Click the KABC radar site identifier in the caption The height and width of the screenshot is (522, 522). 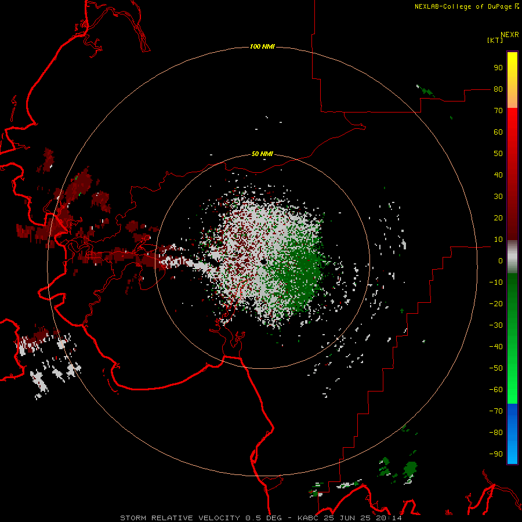click(x=309, y=518)
